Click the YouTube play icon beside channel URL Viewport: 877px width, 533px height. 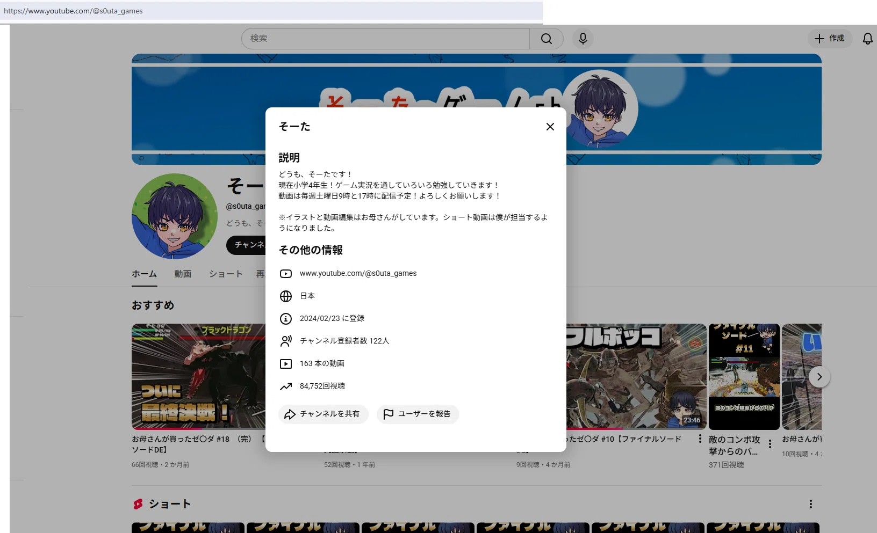pyautogui.click(x=286, y=274)
